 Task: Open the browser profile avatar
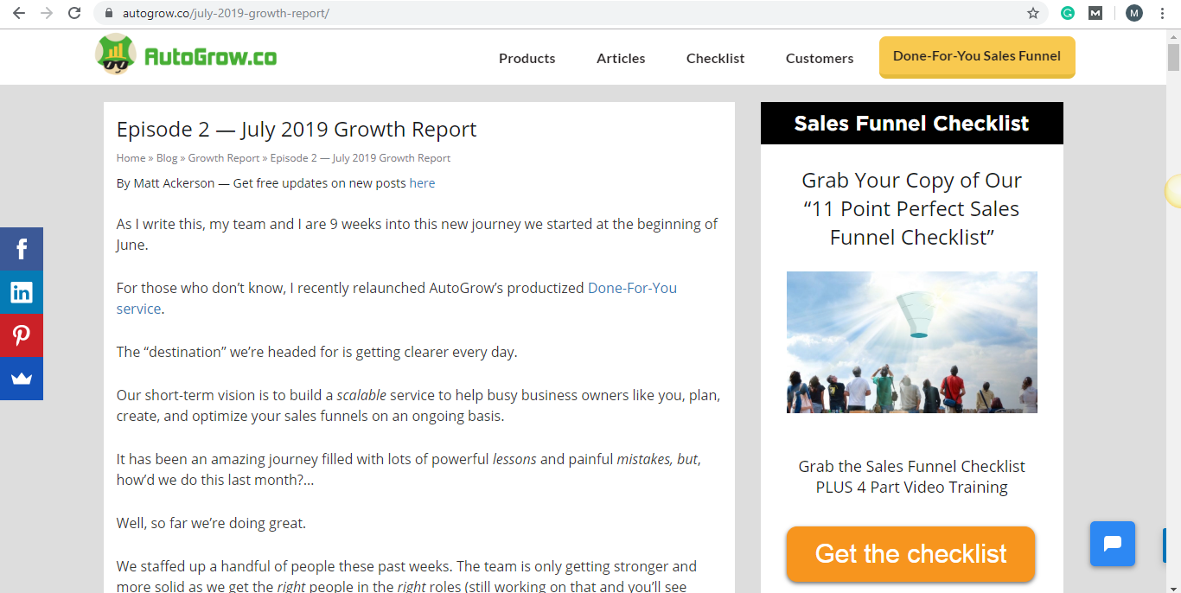[1133, 13]
